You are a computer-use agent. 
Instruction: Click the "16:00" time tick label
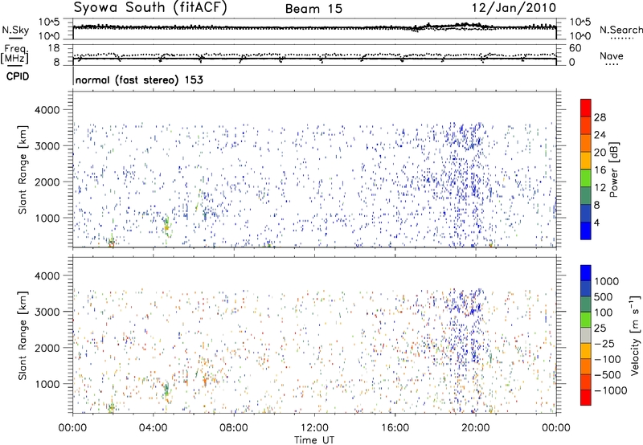click(395, 428)
